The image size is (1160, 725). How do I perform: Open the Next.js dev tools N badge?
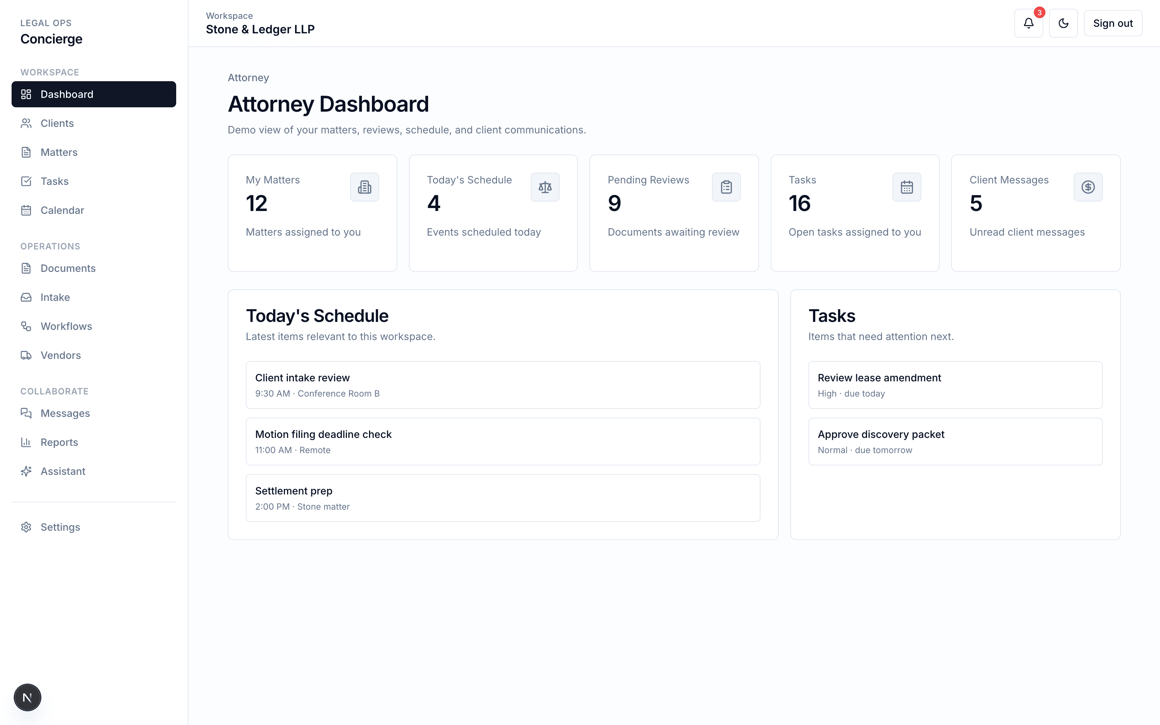pyautogui.click(x=27, y=697)
